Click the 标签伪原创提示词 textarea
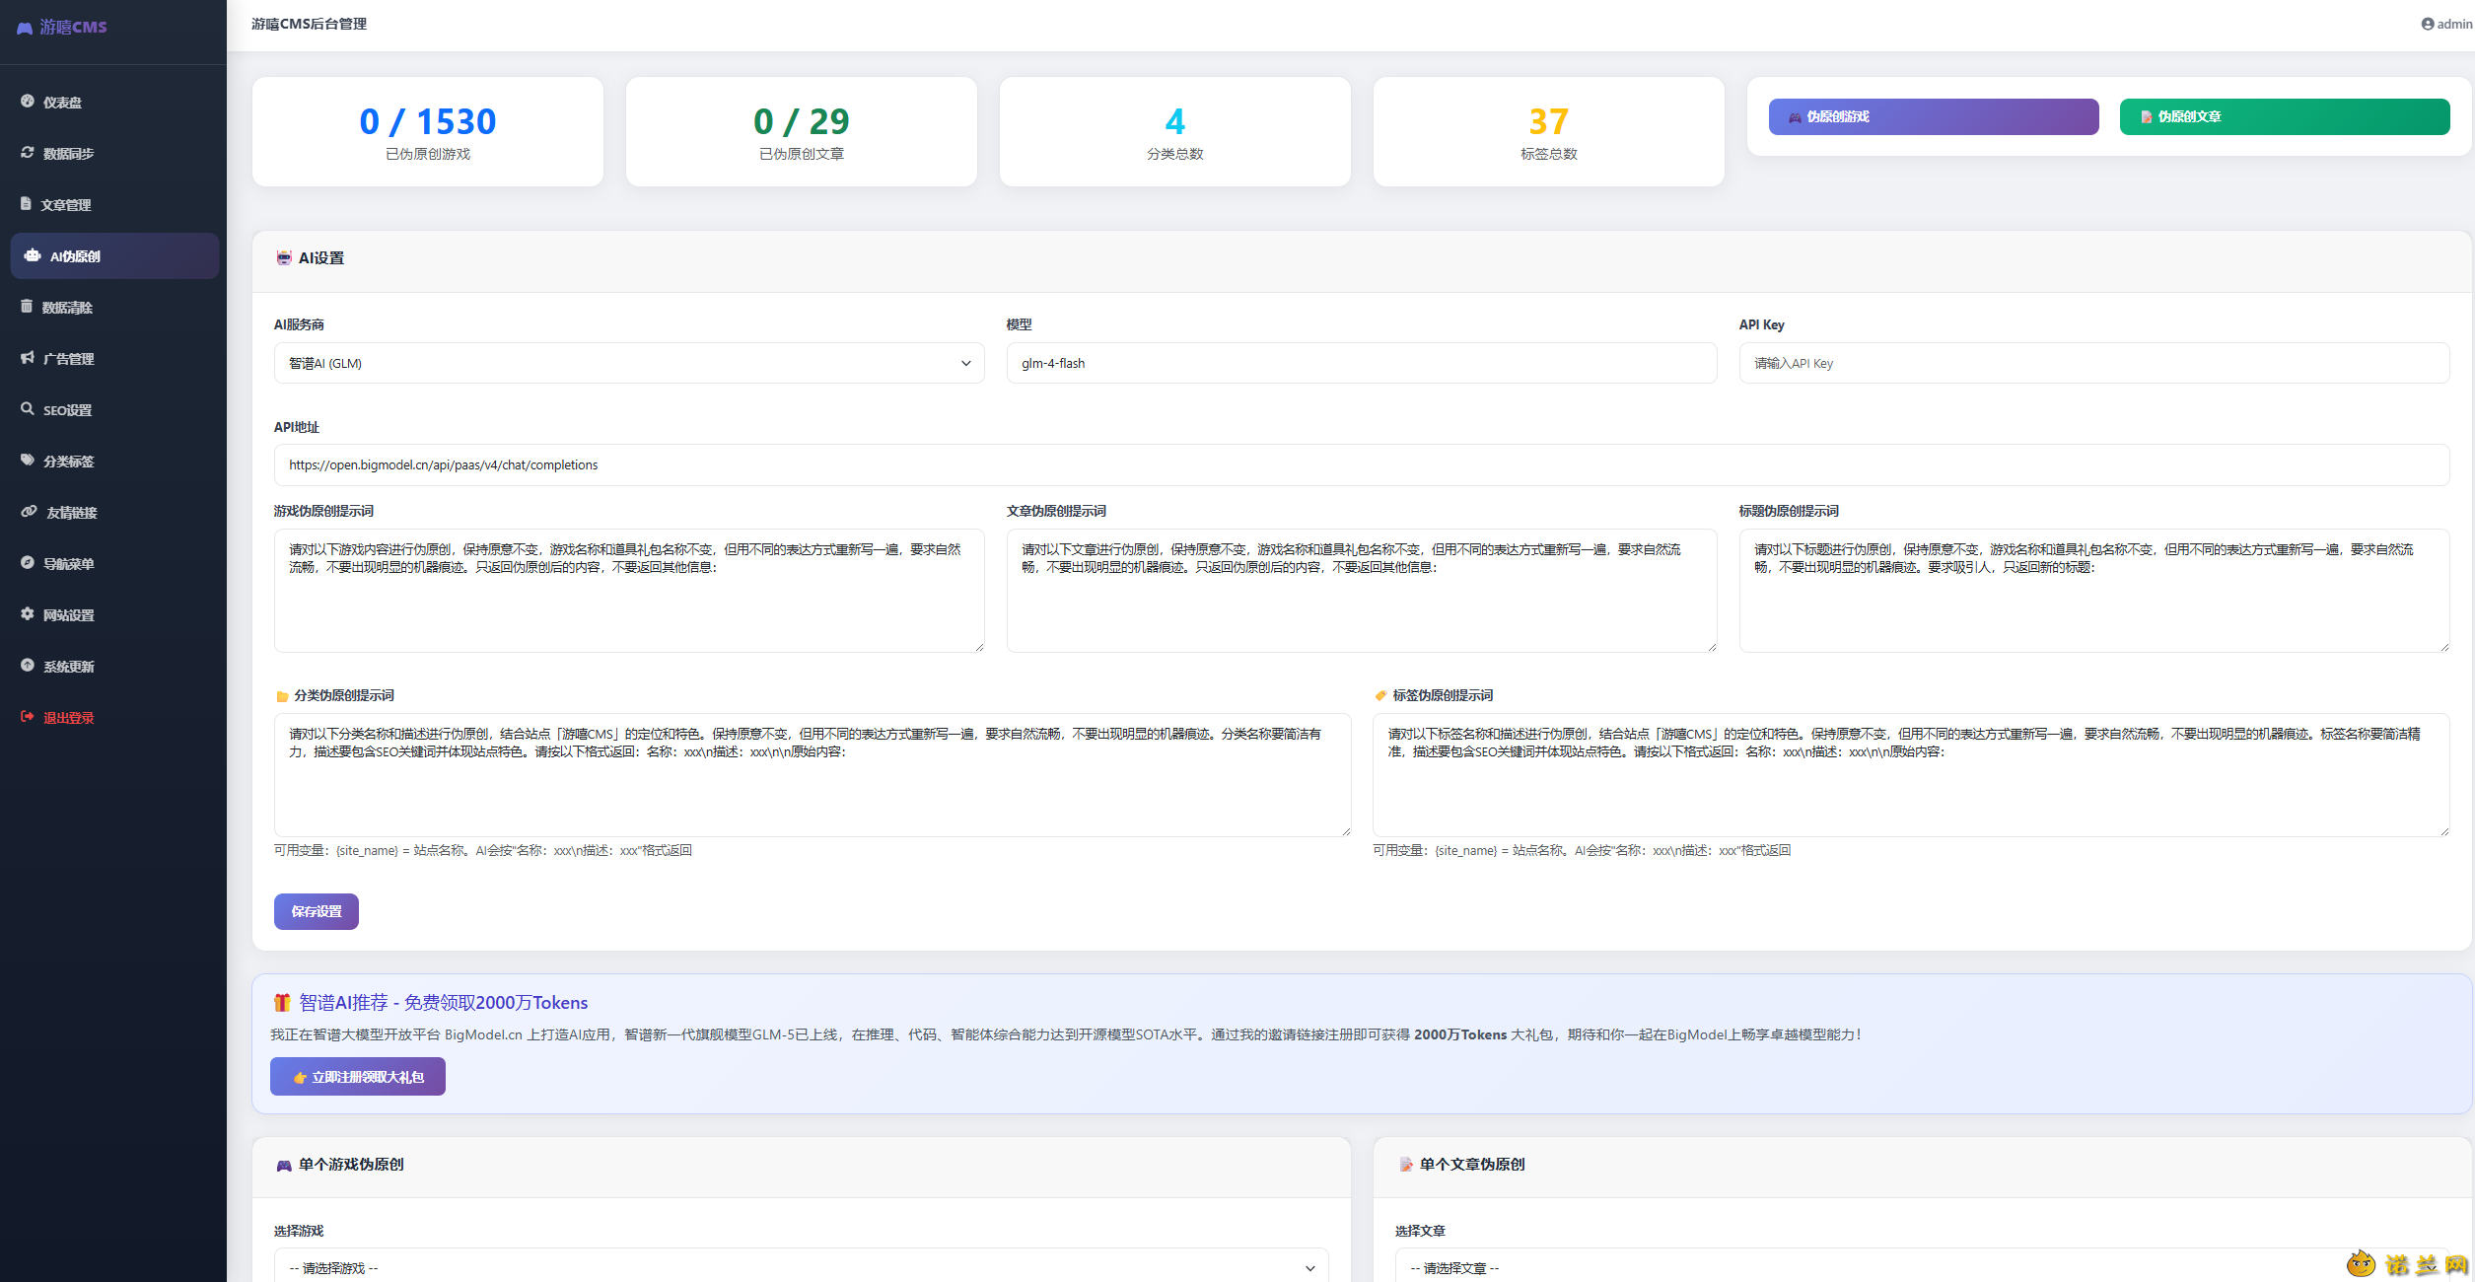The width and height of the screenshot is (2475, 1282). 1911,775
